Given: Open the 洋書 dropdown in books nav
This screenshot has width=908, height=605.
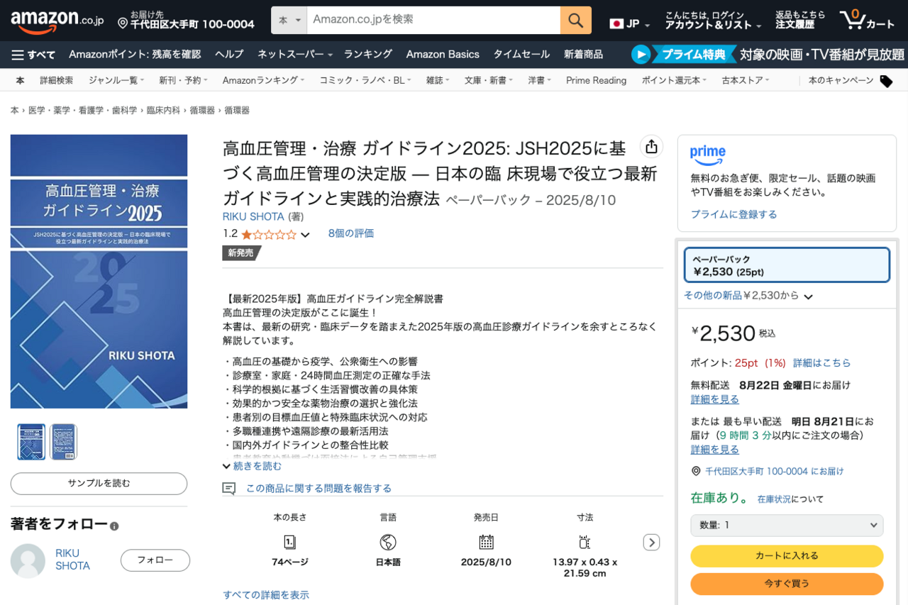Looking at the screenshot, I should pos(539,81).
